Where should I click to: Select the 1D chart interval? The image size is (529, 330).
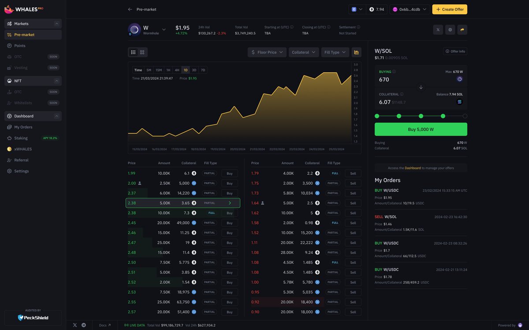pyautogui.click(x=186, y=70)
